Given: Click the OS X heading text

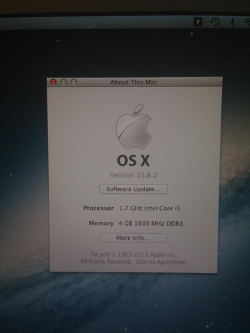Looking at the screenshot, I should 133,161.
